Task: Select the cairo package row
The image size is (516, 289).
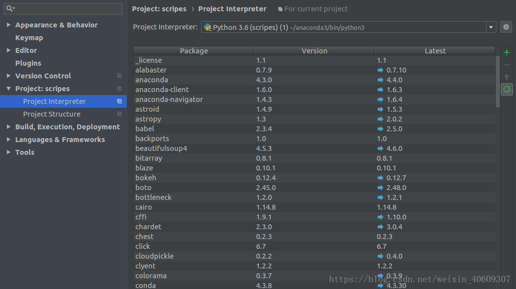Action: [314, 207]
